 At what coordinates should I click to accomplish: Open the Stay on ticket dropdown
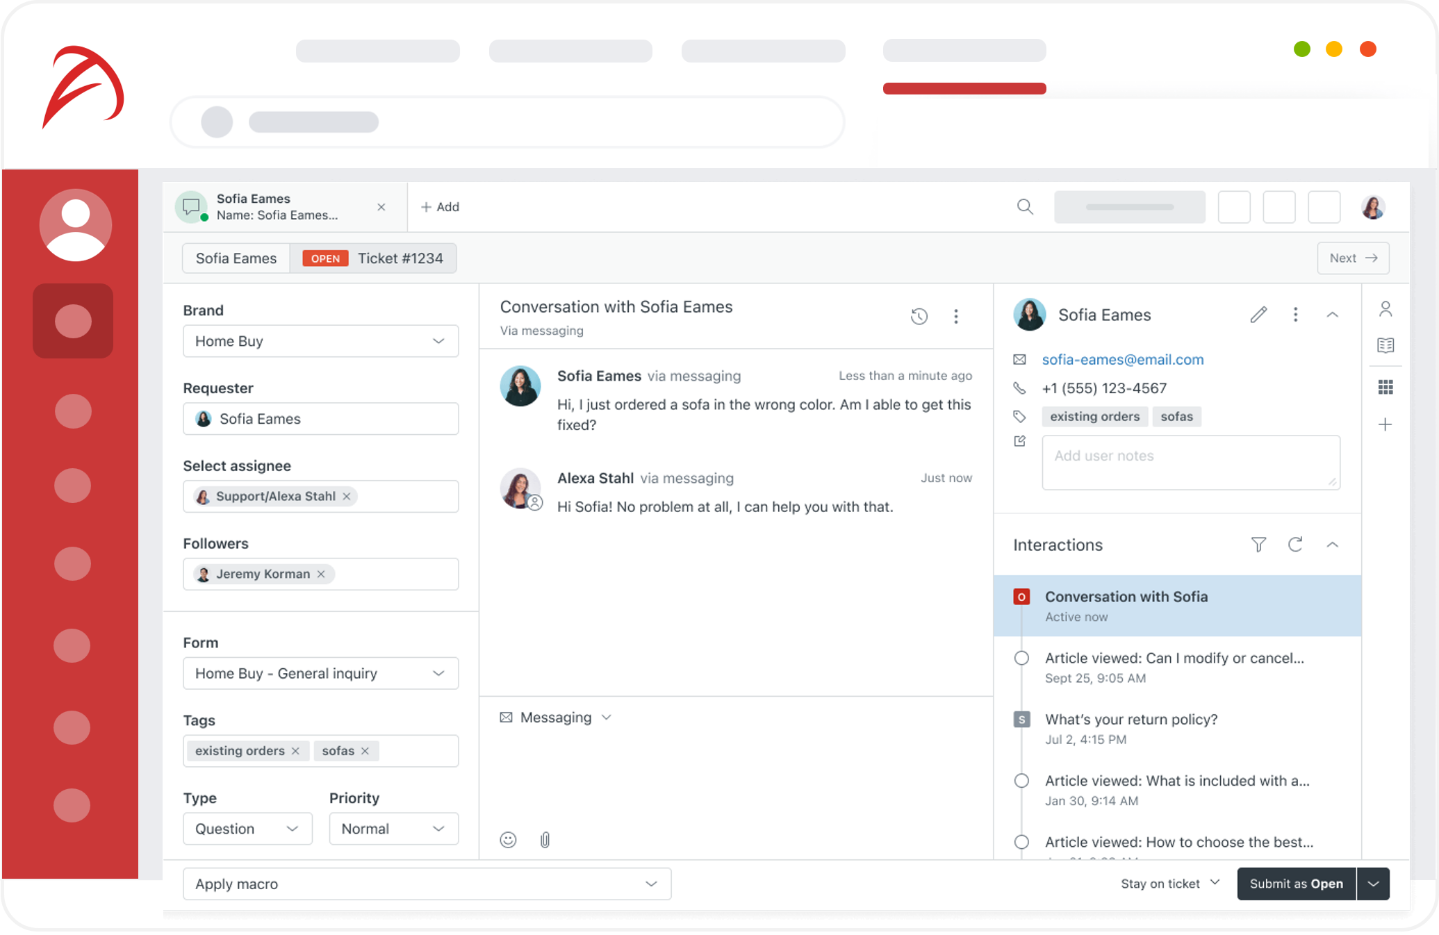(x=1170, y=884)
